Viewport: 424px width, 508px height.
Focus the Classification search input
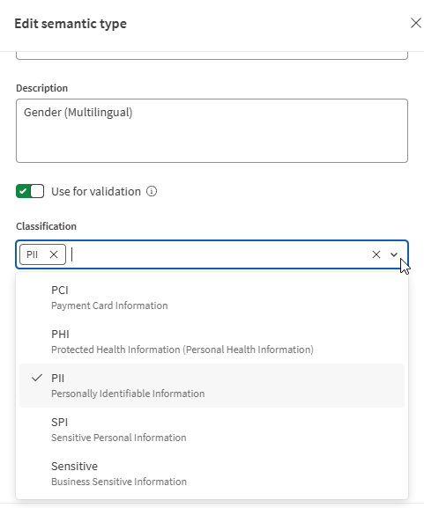coord(218,254)
